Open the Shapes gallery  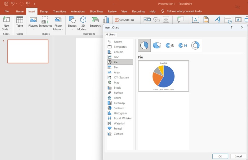(x=72, y=24)
